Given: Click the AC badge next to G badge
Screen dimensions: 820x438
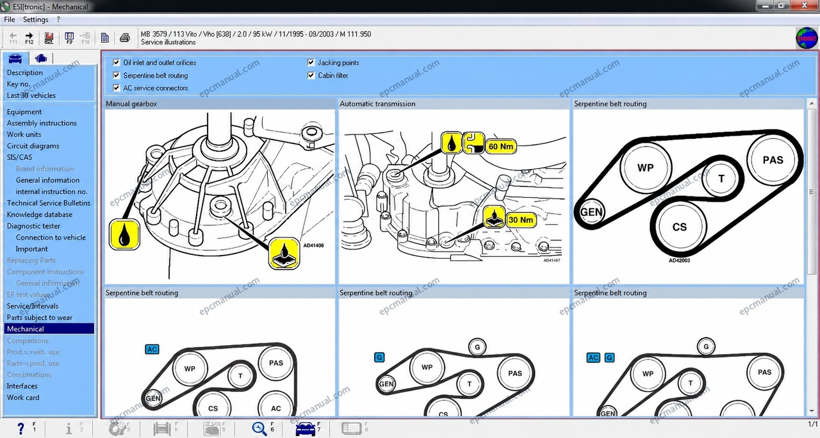Looking at the screenshot, I should 593,358.
